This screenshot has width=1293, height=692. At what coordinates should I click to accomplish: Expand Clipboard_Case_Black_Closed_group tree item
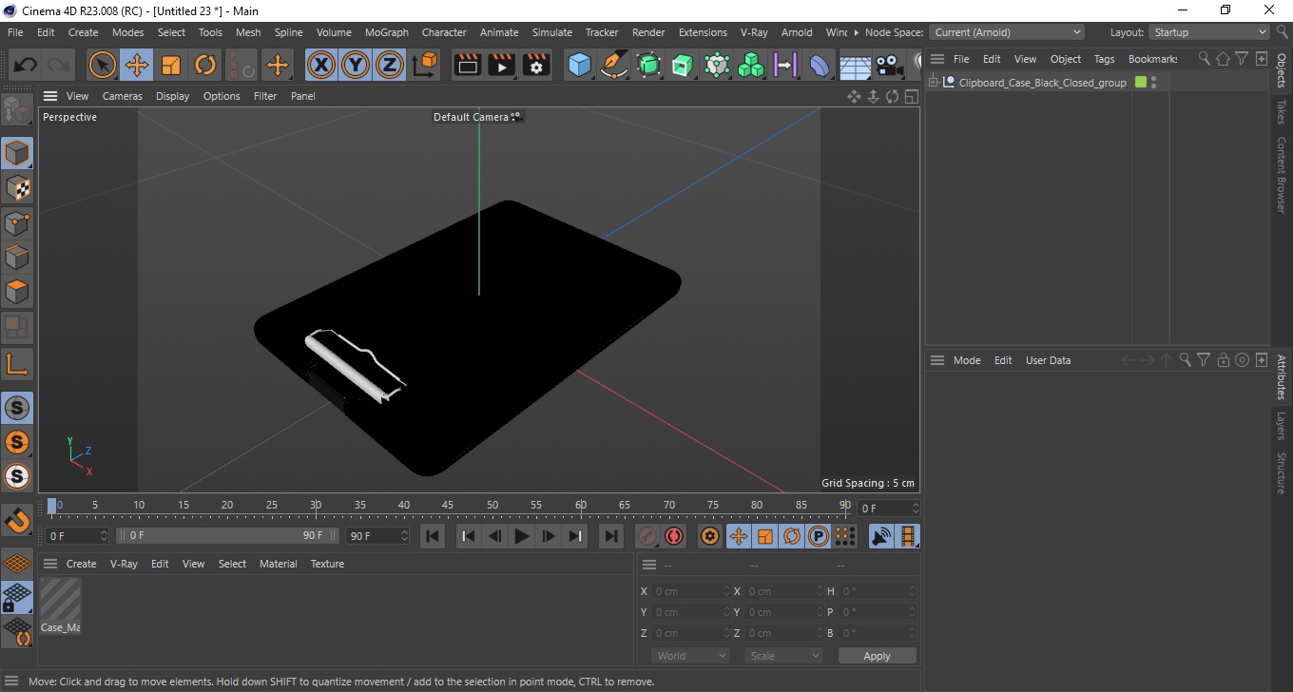934,83
